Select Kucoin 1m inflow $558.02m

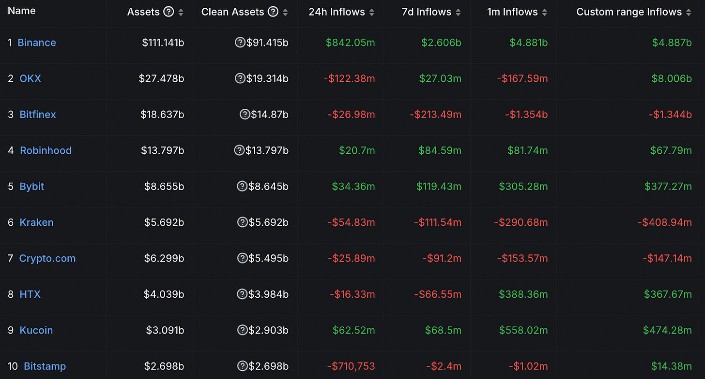click(523, 330)
